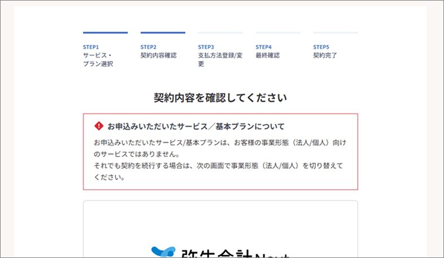Select the STEP1 label

coord(91,47)
